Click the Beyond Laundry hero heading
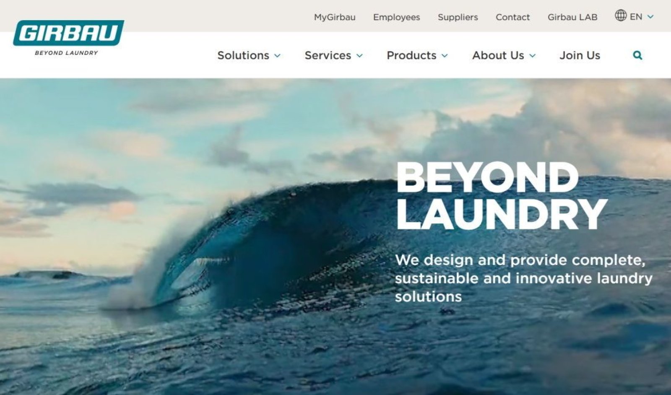 point(501,195)
